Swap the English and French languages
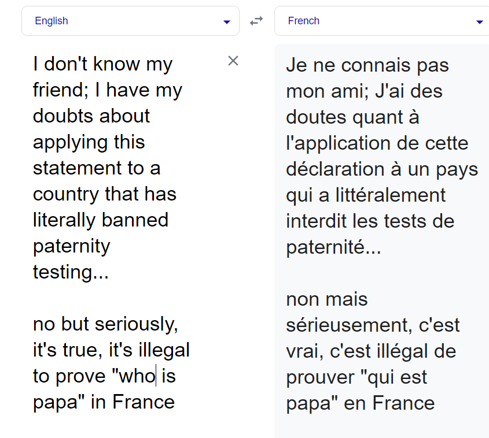 click(256, 21)
